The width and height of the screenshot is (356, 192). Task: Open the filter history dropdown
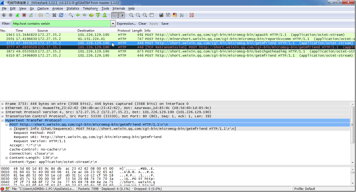[113, 24]
